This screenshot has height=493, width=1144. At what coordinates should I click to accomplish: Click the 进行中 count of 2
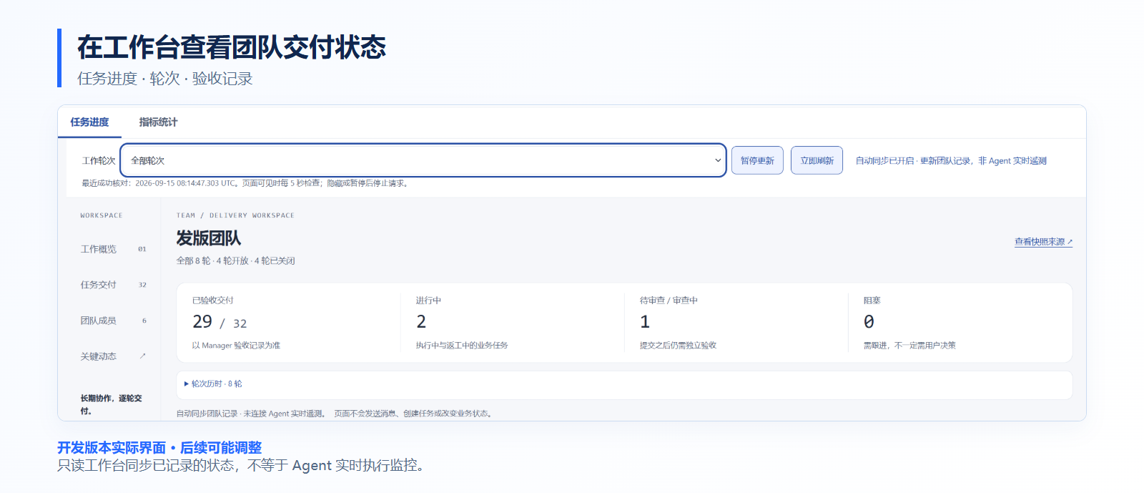pyautogui.click(x=421, y=322)
